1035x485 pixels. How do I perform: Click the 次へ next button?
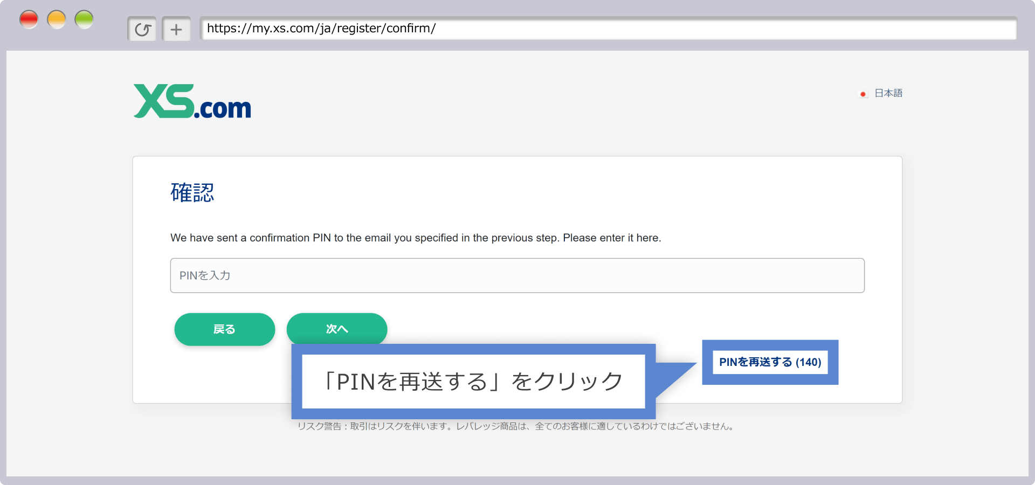pyautogui.click(x=337, y=328)
